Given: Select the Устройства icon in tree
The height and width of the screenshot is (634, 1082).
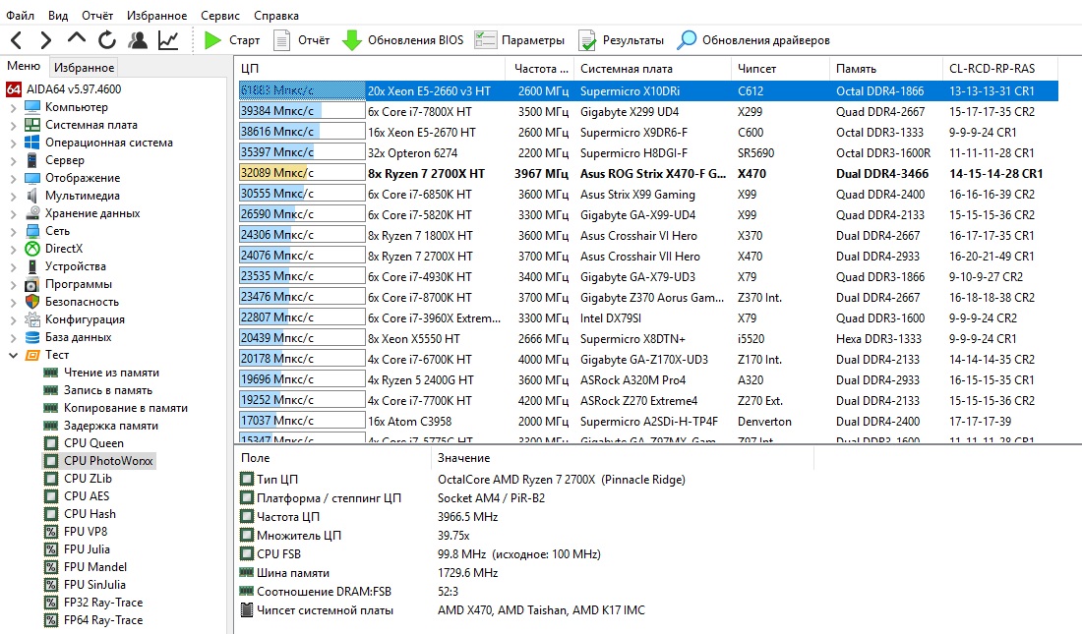Looking at the screenshot, I should point(31,266).
